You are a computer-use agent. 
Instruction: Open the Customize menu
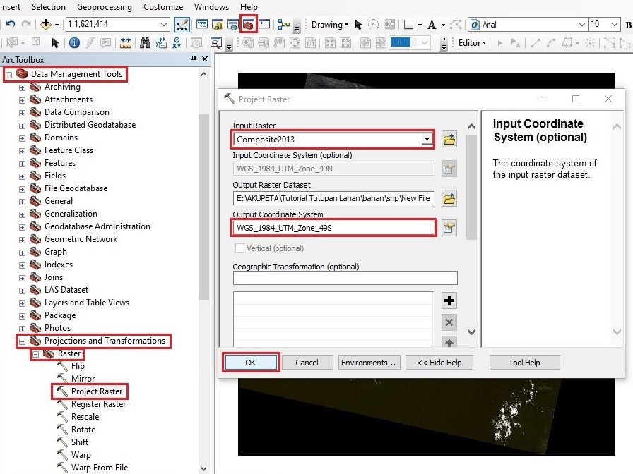click(x=163, y=7)
